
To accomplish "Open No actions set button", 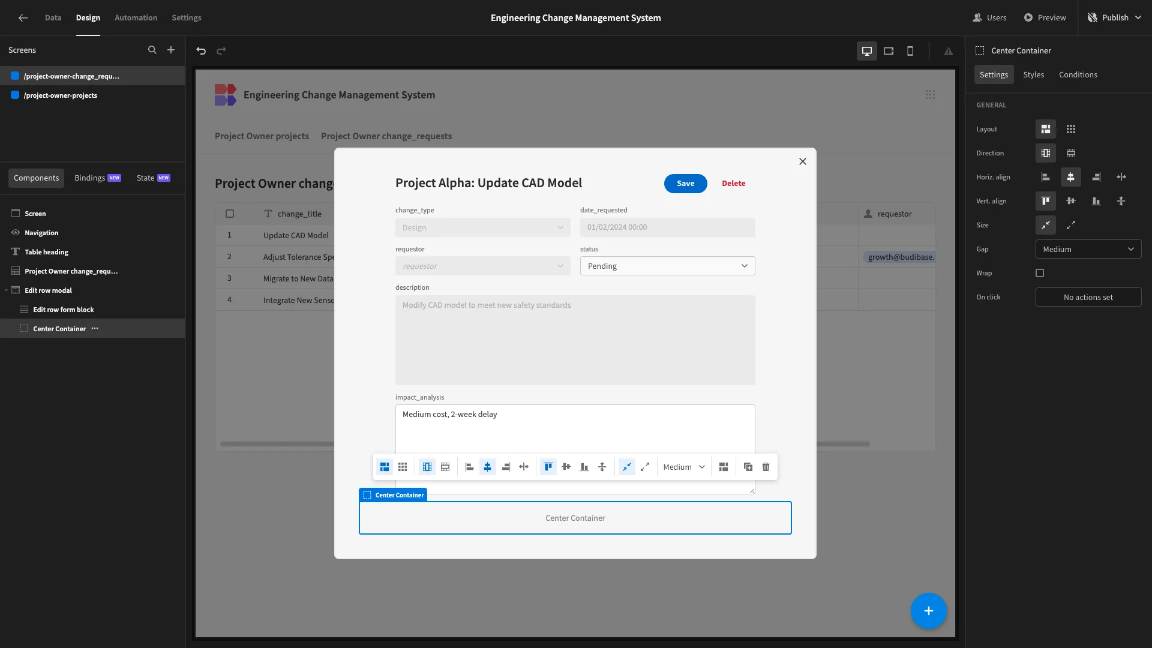I will point(1088,297).
